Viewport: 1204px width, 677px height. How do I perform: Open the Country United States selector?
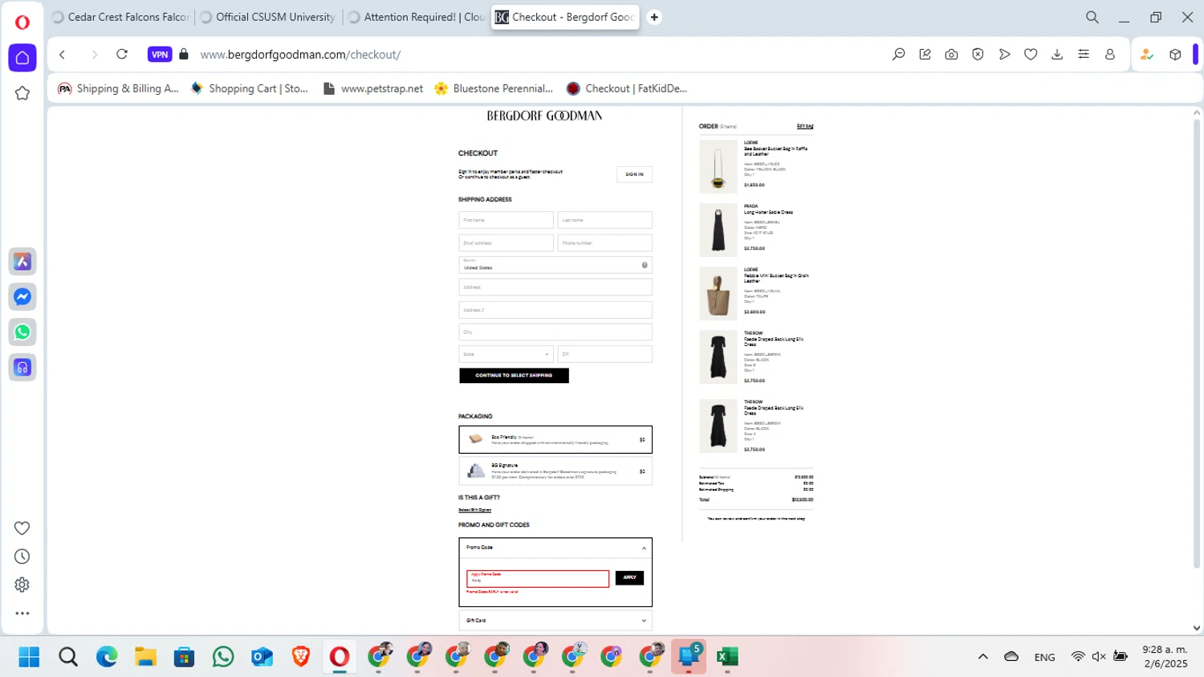coord(555,265)
